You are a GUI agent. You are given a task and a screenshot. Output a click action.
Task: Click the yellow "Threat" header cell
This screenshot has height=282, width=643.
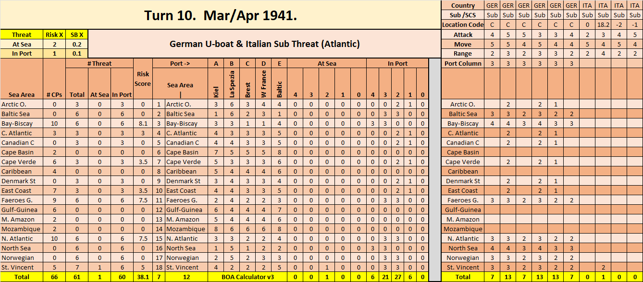(22, 35)
